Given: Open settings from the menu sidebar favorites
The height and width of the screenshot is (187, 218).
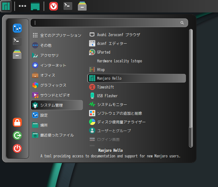Looking at the screenshot, I should click(x=17, y=28).
